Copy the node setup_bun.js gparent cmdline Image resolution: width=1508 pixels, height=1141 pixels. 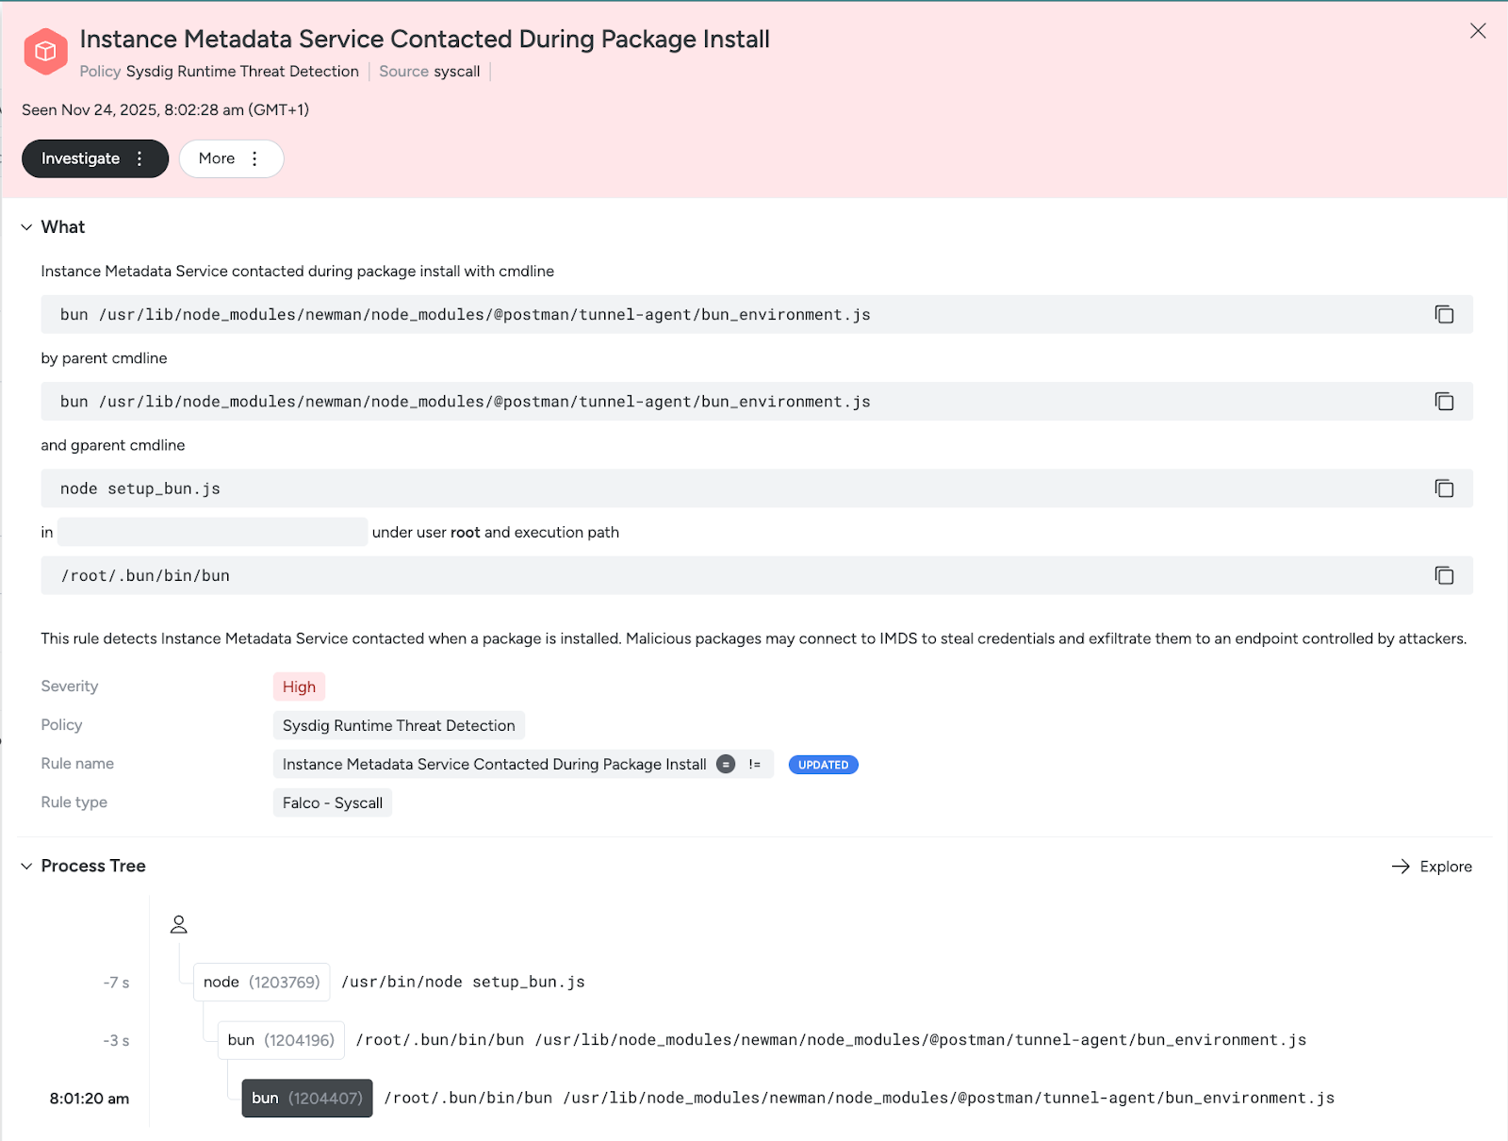tap(1444, 488)
